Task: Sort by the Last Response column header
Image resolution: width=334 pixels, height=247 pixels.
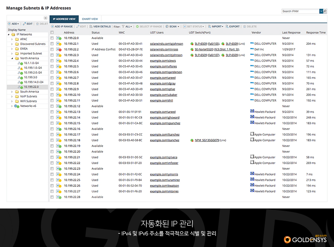Action: tap(291, 33)
